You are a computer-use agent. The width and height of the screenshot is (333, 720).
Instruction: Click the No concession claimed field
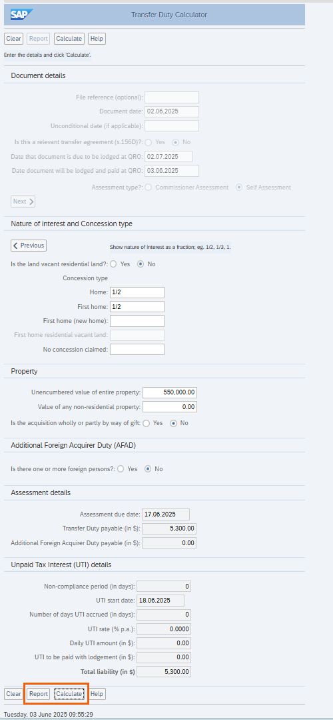tap(137, 350)
